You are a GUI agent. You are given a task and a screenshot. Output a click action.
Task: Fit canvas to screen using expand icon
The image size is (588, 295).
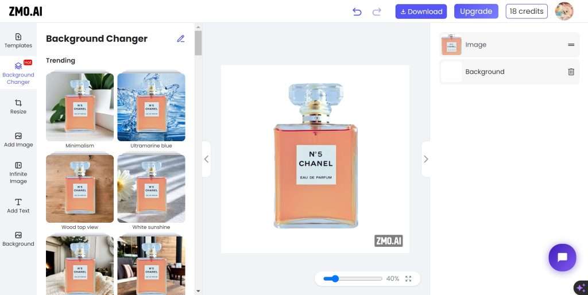point(408,278)
